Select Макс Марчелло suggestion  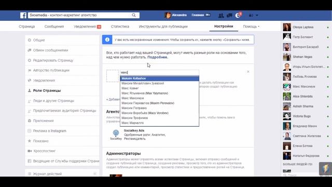click(159, 123)
